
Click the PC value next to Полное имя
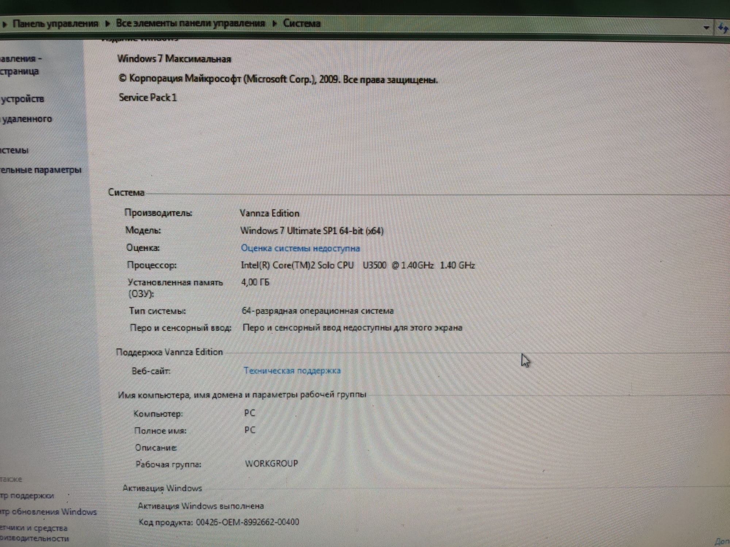[250, 430]
